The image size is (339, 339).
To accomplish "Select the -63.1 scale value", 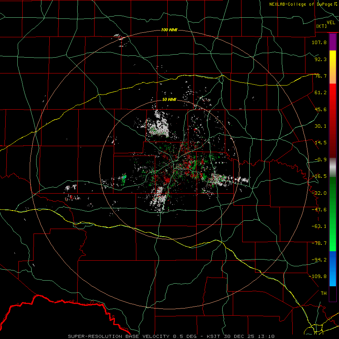I will tap(319, 226).
